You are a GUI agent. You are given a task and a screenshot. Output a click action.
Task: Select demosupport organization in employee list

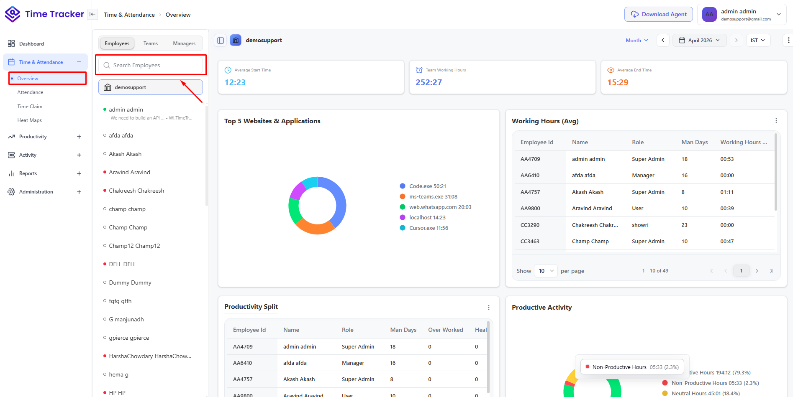[x=151, y=87]
